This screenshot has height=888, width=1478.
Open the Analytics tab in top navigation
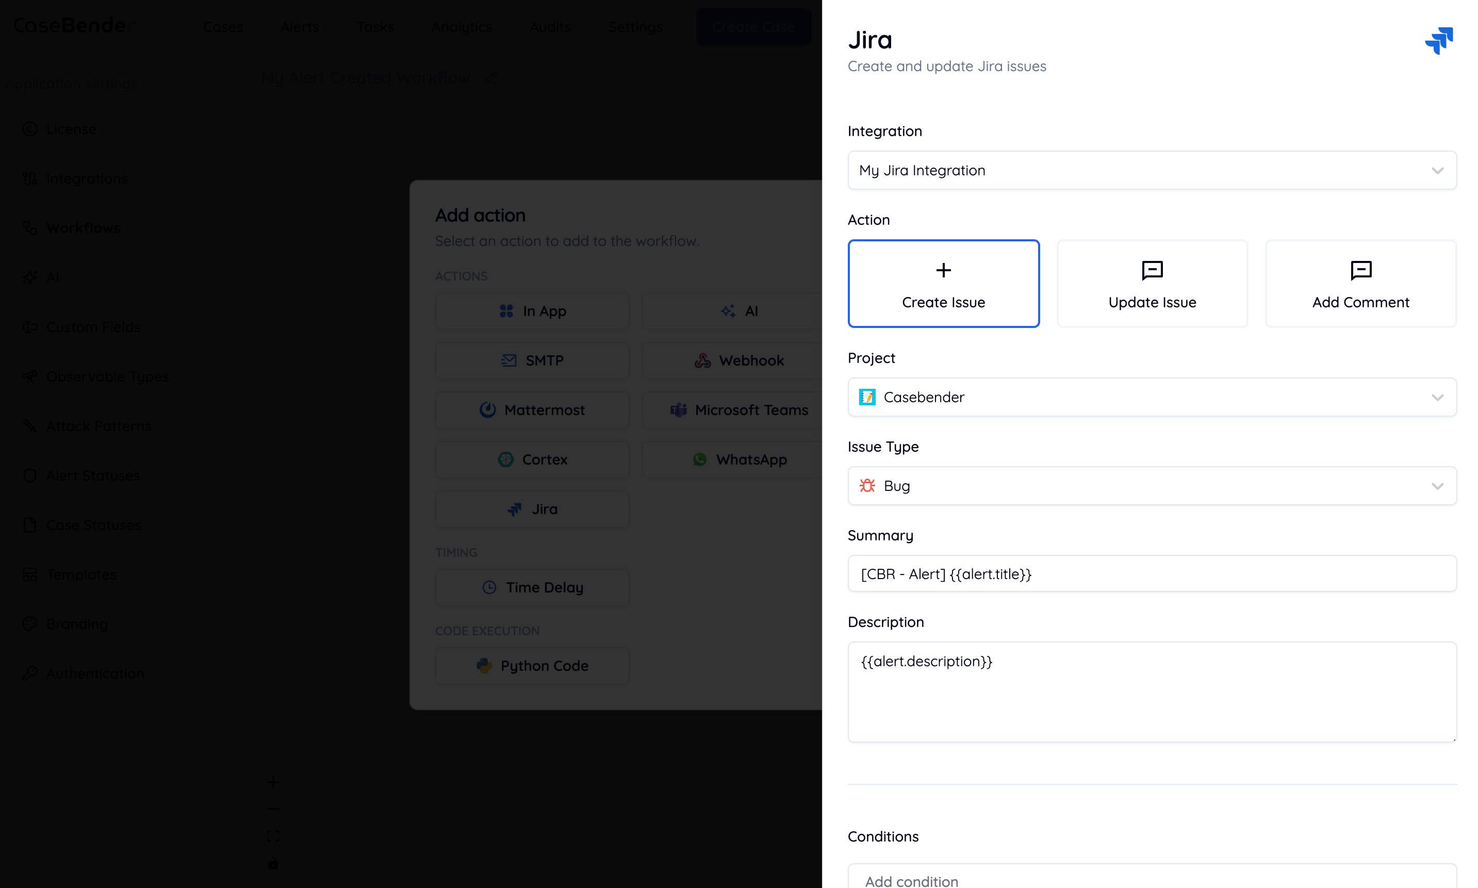(462, 27)
